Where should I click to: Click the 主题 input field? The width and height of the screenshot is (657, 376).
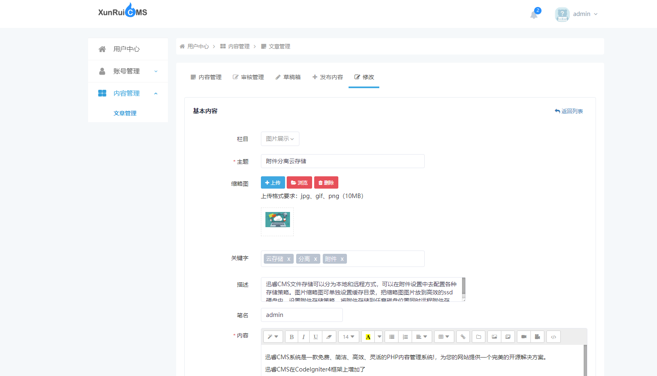pyautogui.click(x=343, y=161)
